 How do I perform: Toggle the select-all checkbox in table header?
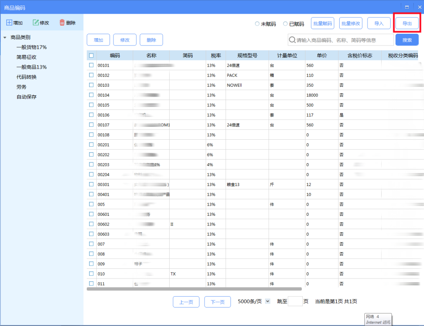pos(91,55)
